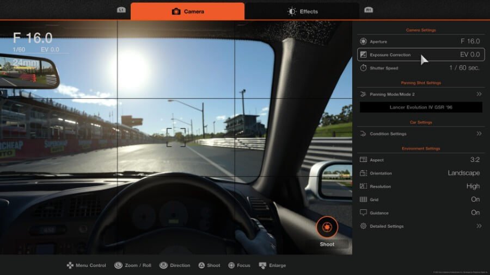Viewport: 490px width, 275px height.
Task: Open Detailed Settings chevron arrow
Action: coord(479,226)
